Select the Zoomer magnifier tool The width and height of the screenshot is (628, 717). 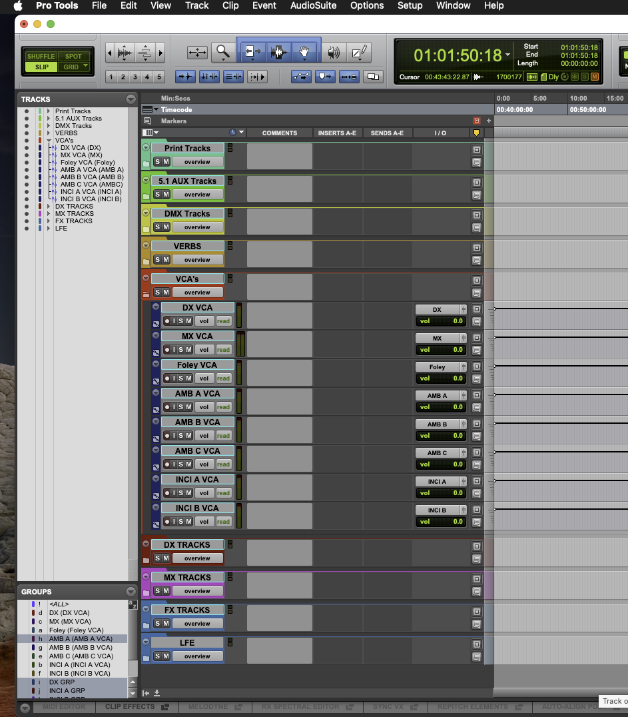click(x=222, y=52)
